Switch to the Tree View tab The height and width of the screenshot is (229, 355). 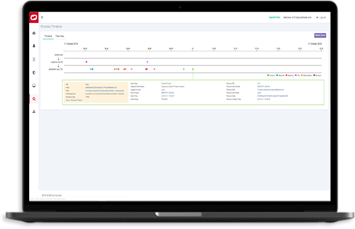coord(60,36)
